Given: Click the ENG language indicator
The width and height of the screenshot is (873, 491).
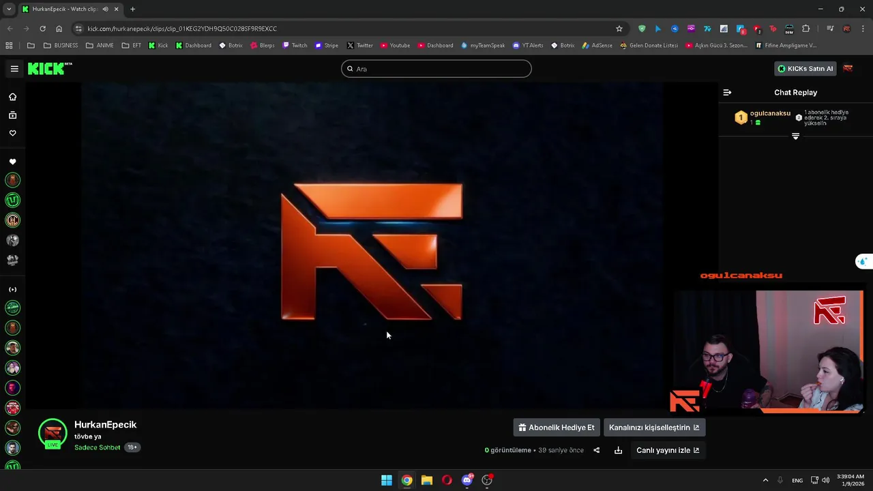Looking at the screenshot, I should pos(797,481).
